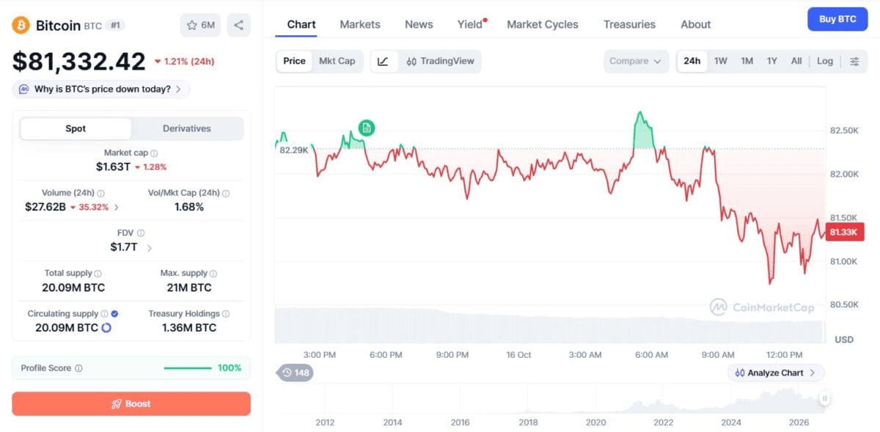The width and height of the screenshot is (880, 432).
Task: Select the 1Y time range
Action: (771, 61)
